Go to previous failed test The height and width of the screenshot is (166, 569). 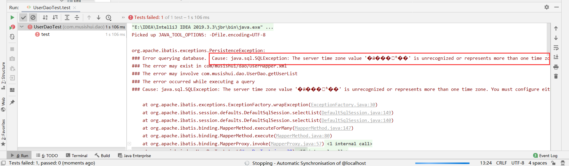89,17
